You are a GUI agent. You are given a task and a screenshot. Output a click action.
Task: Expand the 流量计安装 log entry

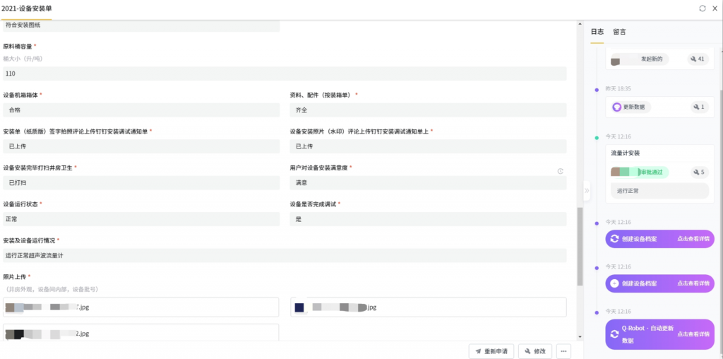coord(625,153)
